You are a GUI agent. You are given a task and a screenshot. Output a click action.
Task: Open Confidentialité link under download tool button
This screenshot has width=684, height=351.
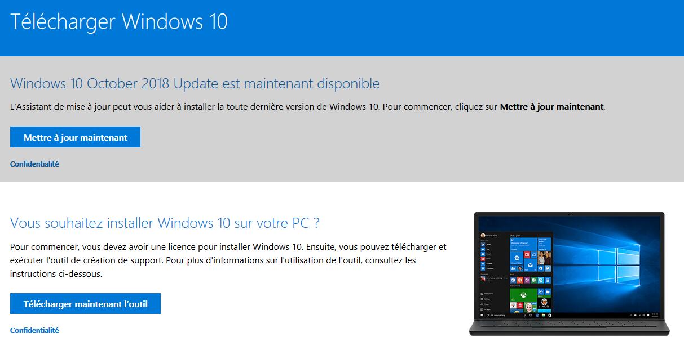(x=34, y=331)
